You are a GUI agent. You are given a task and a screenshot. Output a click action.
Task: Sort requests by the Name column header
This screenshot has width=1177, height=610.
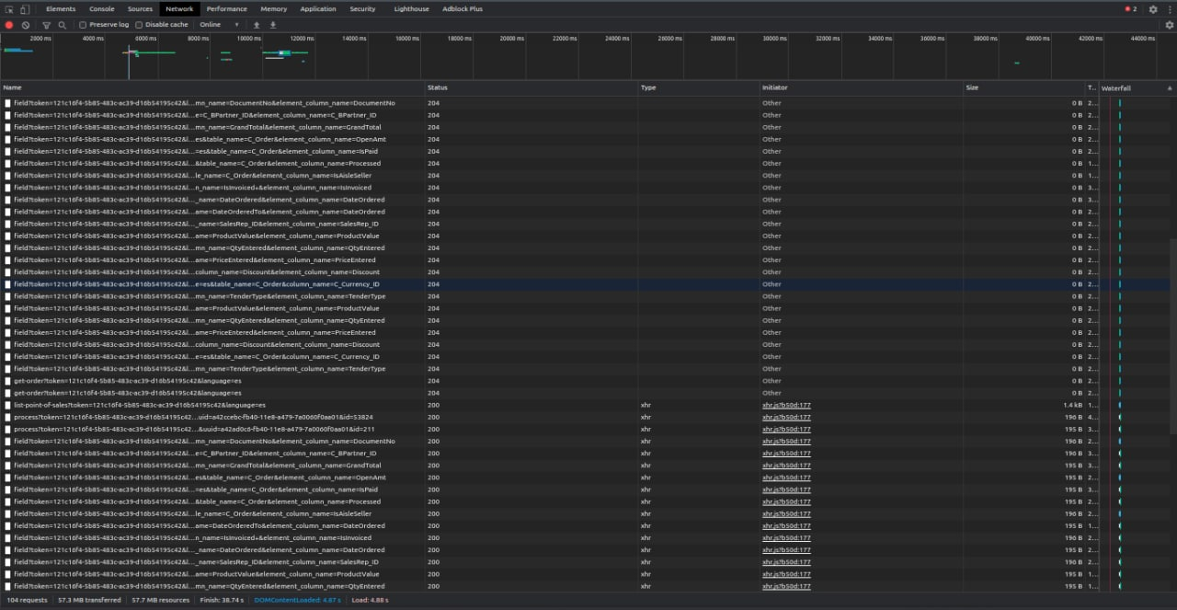(212, 88)
